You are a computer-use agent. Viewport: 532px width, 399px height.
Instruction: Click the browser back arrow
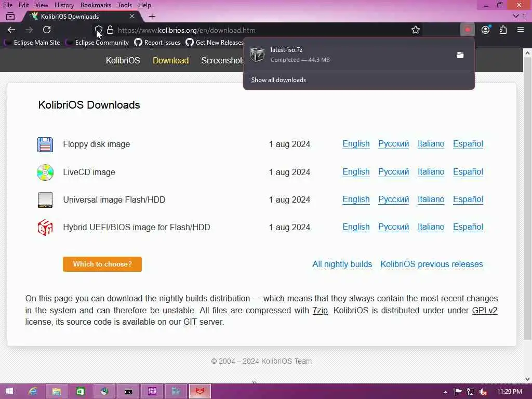[11, 30]
